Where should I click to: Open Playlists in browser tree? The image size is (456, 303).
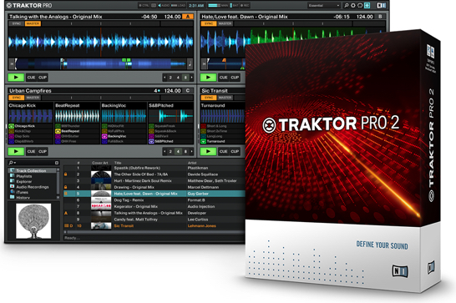[24, 176]
